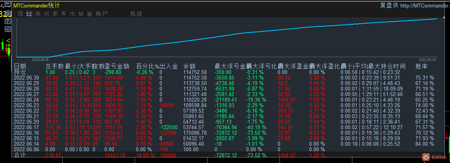
Task: Click the -21189.41 floating loss value
Action: 226,100
